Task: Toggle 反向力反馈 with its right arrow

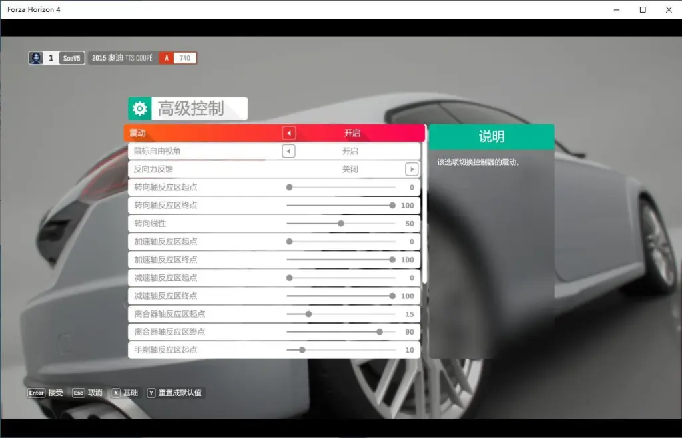Action: (412, 169)
